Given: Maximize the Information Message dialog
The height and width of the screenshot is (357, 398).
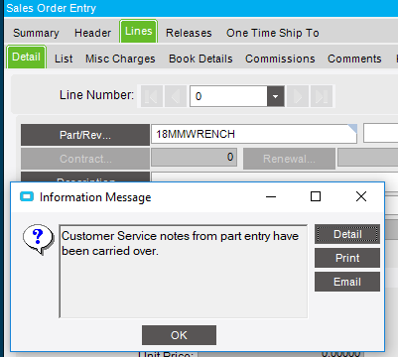Looking at the screenshot, I should (x=316, y=196).
